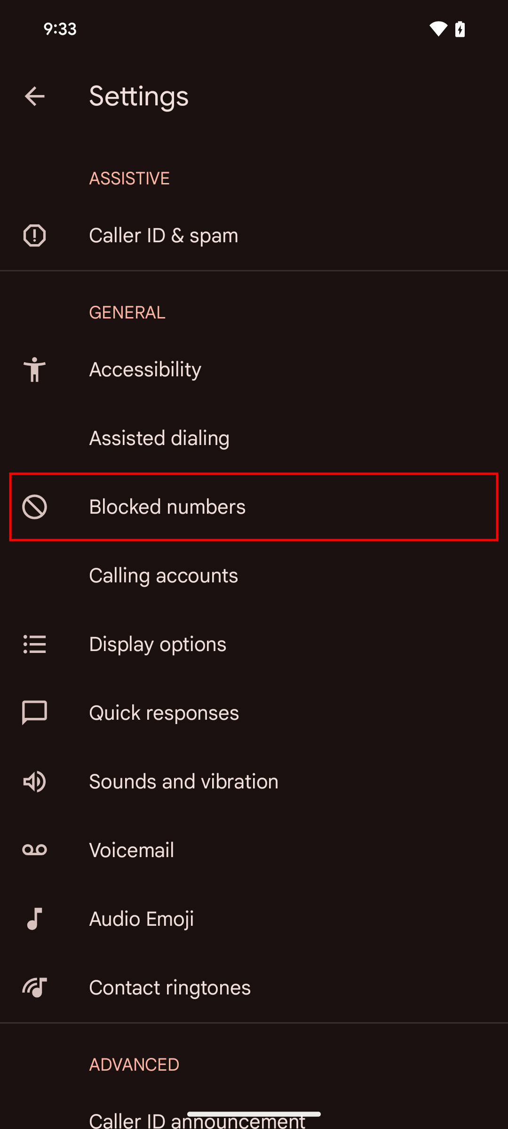Tap the Contact ringtones icon
Viewport: 508px width, 1129px height.
34,987
